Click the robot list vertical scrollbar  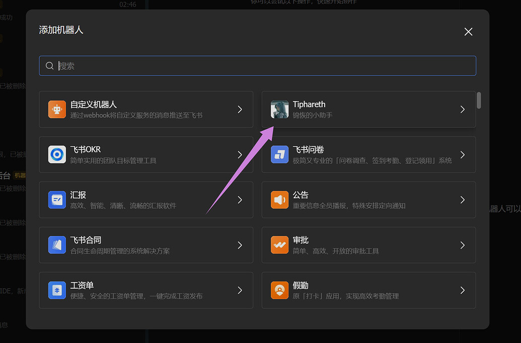[479, 100]
